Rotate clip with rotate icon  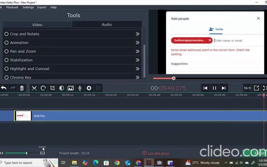coord(43,88)
